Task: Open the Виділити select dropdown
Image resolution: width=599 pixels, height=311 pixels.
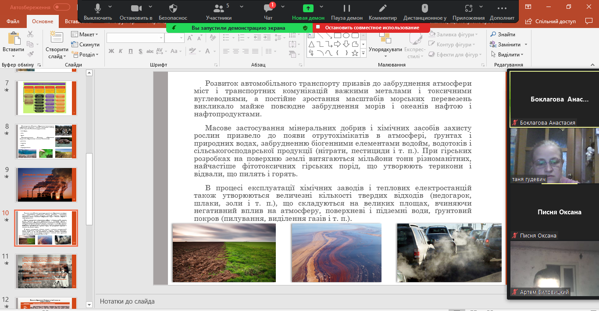Action: 507,55
